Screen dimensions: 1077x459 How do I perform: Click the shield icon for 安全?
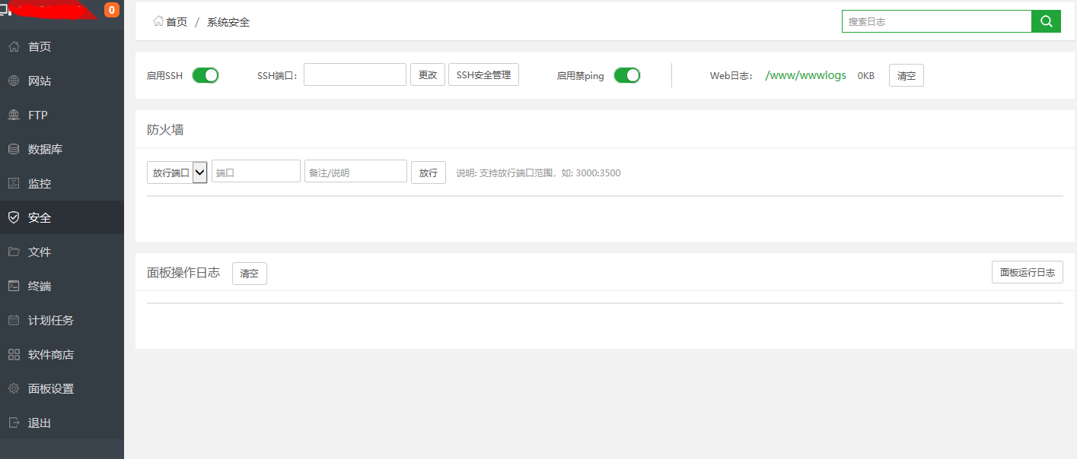(14, 218)
